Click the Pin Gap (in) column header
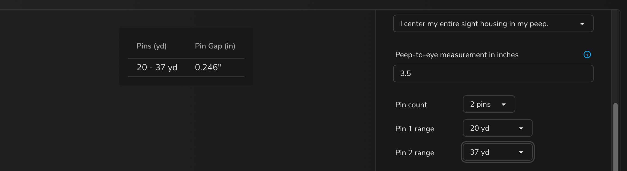The height and width of the screenshot is (171, 627). (x=215, y=46)
